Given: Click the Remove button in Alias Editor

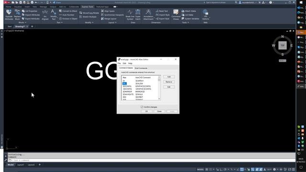Looking at the screenshot, I should [169, 82].
